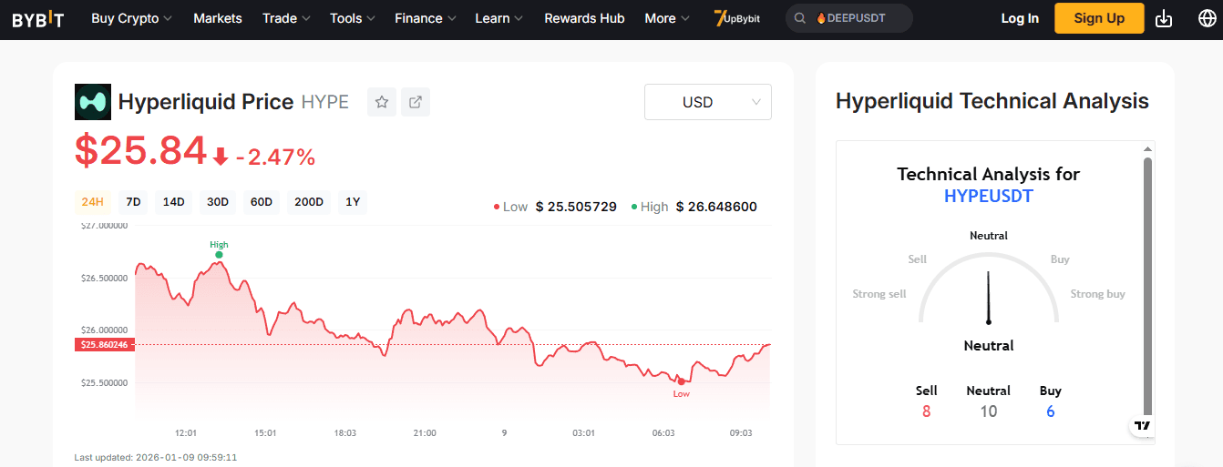Screen dimensions: 1223x467
Task: Switch chart to 30D range
Action: click(x=218, y=202)
